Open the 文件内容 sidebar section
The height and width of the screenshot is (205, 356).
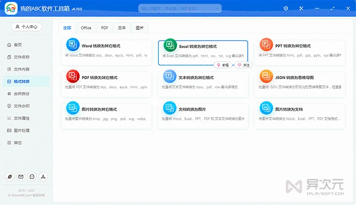26,69
